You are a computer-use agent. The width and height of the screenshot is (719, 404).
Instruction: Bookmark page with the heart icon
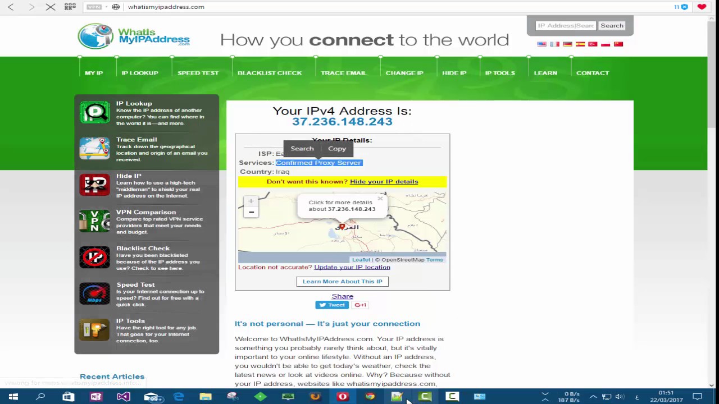pos(702,7)
